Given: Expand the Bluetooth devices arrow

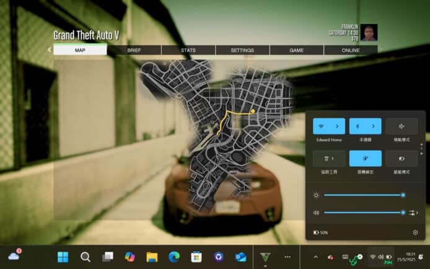Looking at the screenshot, I should pyautogui.click(x=373, y=126).
